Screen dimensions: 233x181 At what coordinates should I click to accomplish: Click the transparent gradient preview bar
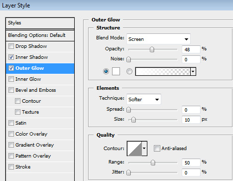pyautogui.click(x=163, y=71)
